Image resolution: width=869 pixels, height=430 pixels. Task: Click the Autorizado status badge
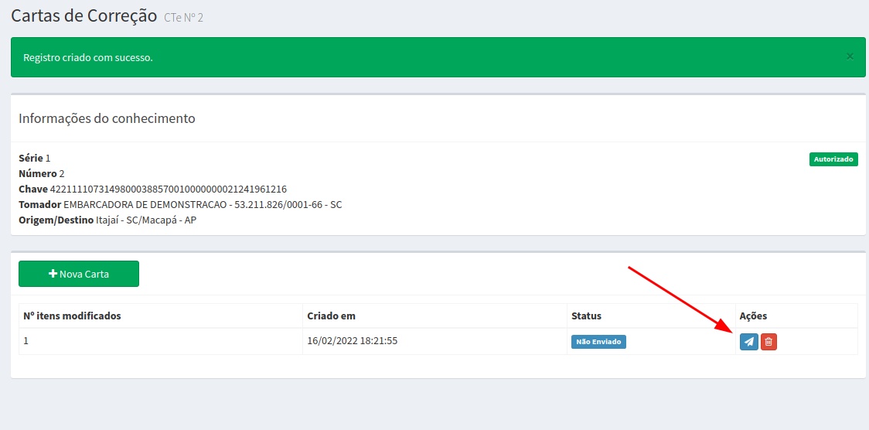(833, 159)
